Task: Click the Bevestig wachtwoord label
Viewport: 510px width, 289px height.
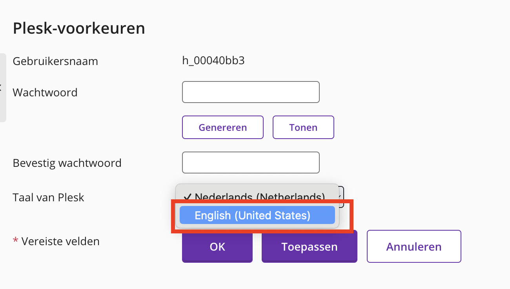Action: (x=67, y=163)
